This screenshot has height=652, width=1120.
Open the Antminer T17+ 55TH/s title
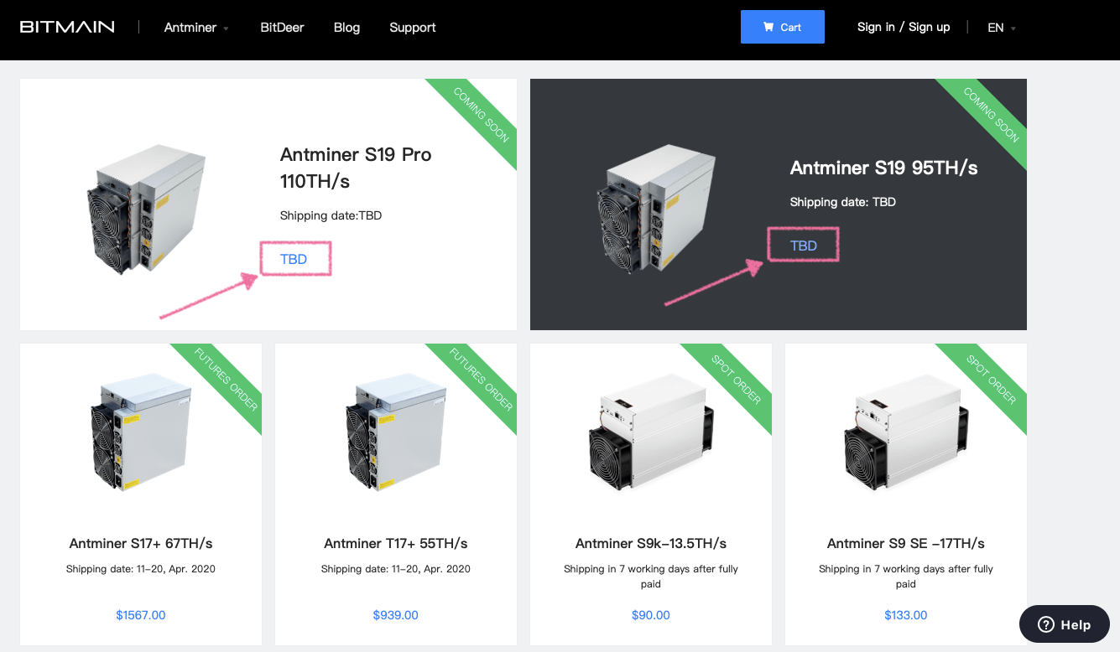396,543
